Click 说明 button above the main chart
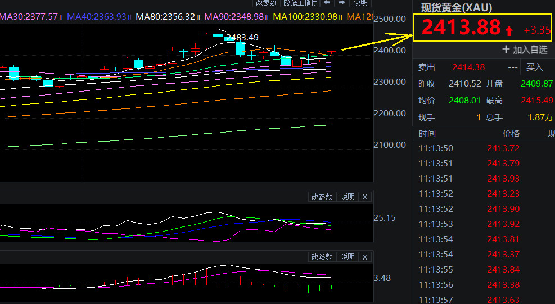555x304 pixels. coord(360,3)
